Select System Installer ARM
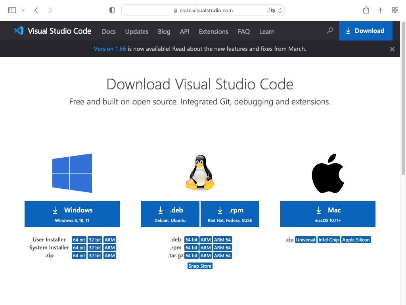 tap(110, 248)
